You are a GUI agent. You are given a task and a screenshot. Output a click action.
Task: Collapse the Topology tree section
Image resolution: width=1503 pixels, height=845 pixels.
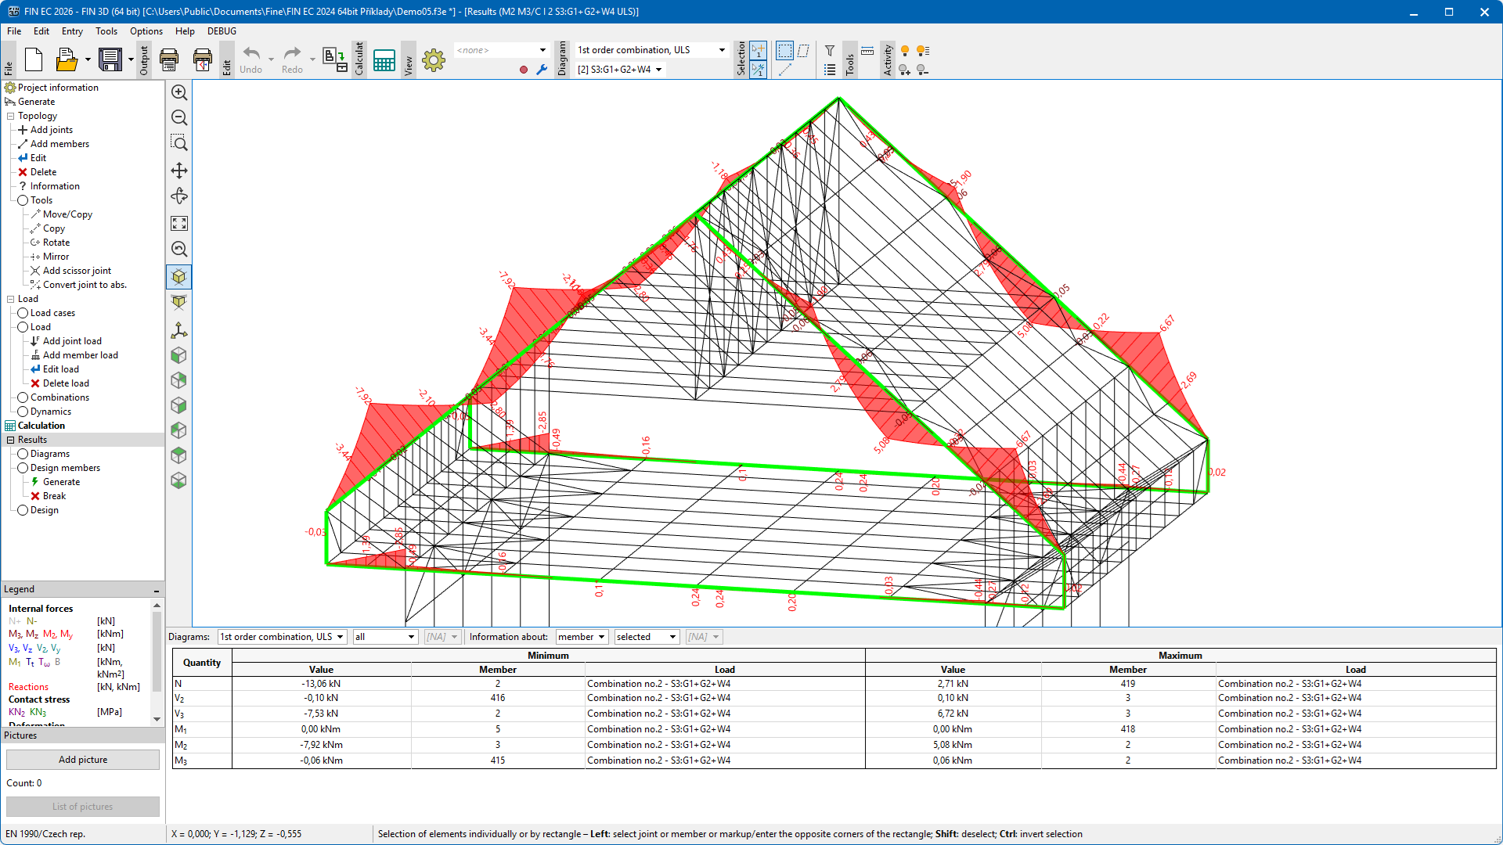point(11,116)
